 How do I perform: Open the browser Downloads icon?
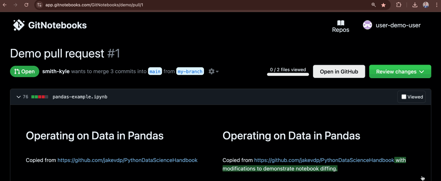pos(415,5)
